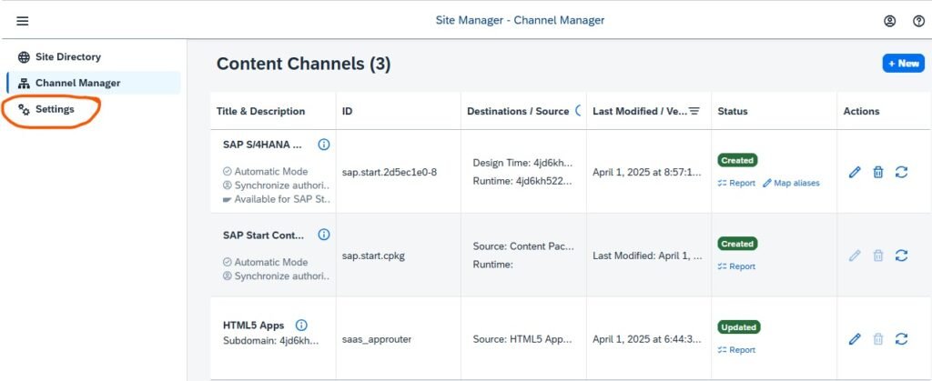Edit the SAP S/4HANA channel with pencil icon
932x381 pixels.
click(855, 172)
